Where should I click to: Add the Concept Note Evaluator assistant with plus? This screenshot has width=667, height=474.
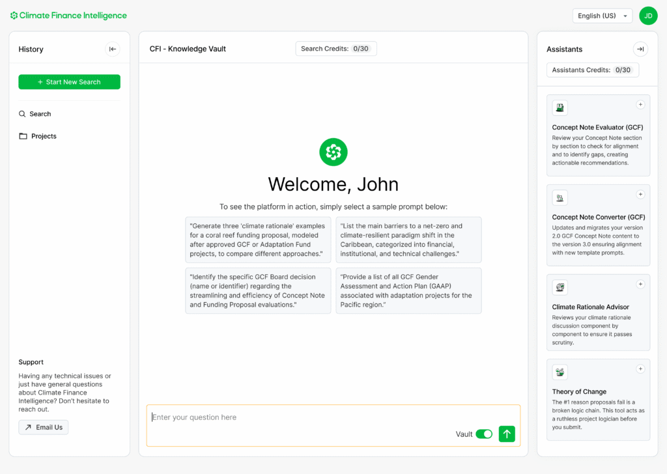point(640,105)
